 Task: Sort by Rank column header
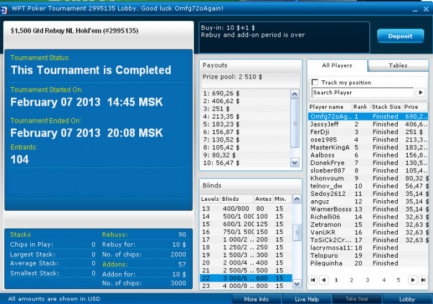[x=361, y=107]
